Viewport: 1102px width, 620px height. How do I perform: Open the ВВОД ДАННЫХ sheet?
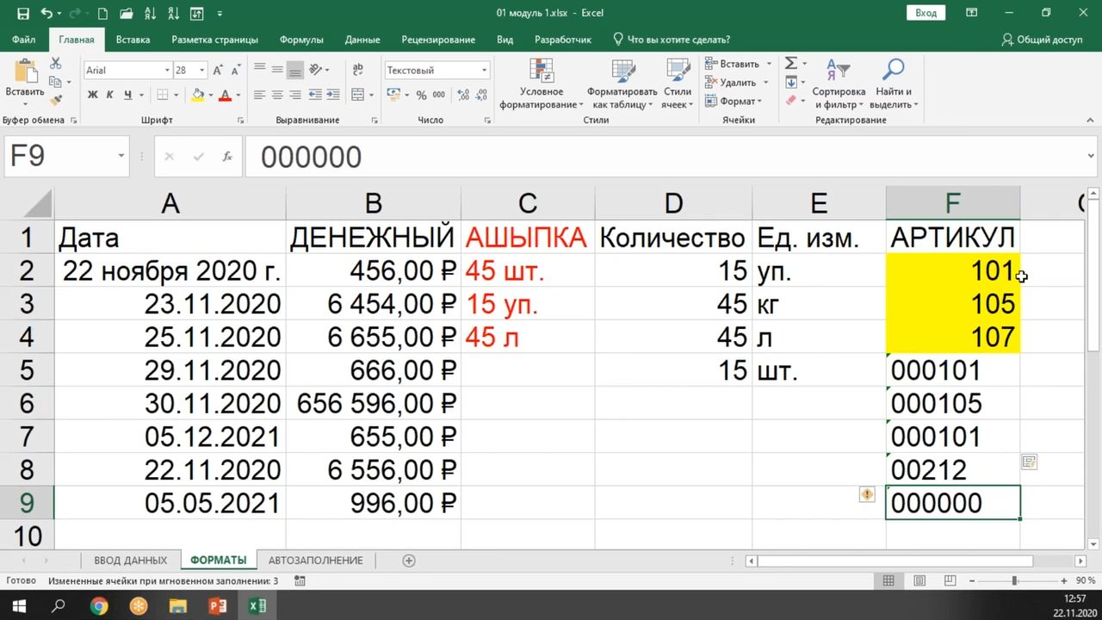click(131, 560)
